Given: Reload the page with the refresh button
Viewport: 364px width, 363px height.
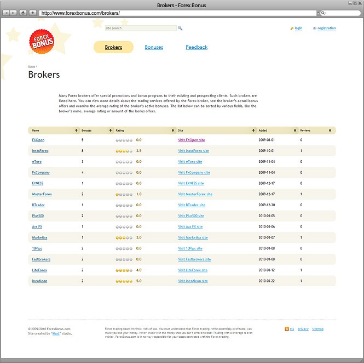Looking at the screenshot, I should (x=23, y=13).
